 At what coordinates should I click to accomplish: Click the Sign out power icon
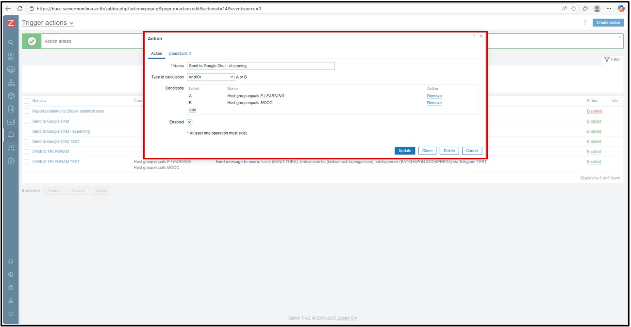[x=11, y=314]
